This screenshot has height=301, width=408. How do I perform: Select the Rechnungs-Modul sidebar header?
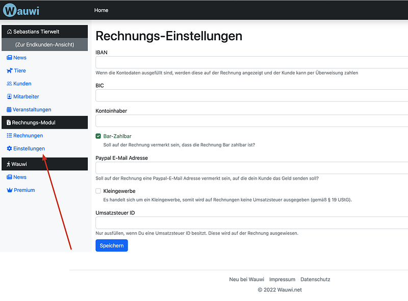[44, 122]
